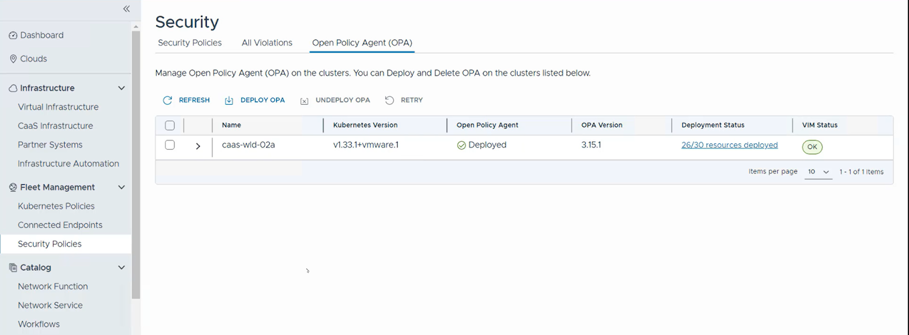This screenshot has height=335, width=909.
Task: Switch to the All Violations tab
Action: pos(267,43)
